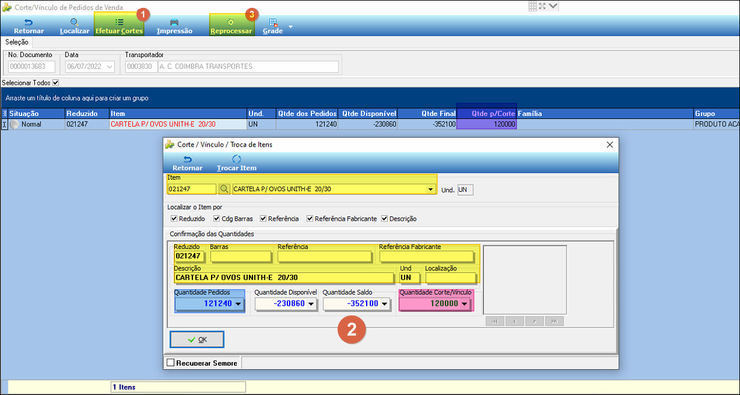Click the Qtde p/Corte column header
Image resolution: width=740 pixels, height=395 pixels.
486,113
